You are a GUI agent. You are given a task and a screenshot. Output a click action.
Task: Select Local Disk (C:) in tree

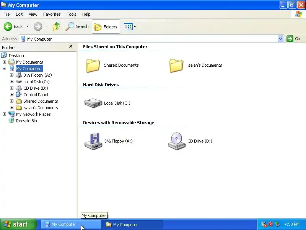pos(36,82)
